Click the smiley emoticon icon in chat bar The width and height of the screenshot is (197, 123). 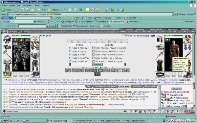160,111
